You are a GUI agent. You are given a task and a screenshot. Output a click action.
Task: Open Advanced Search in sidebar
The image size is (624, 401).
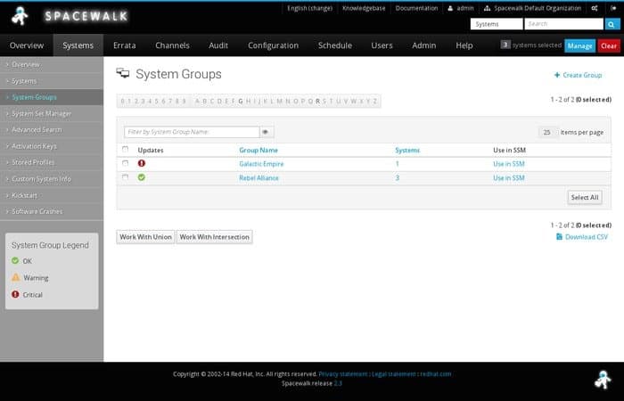(x=52, y=130)
